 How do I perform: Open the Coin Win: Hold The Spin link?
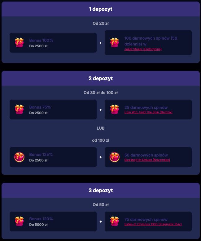[148, 112]
